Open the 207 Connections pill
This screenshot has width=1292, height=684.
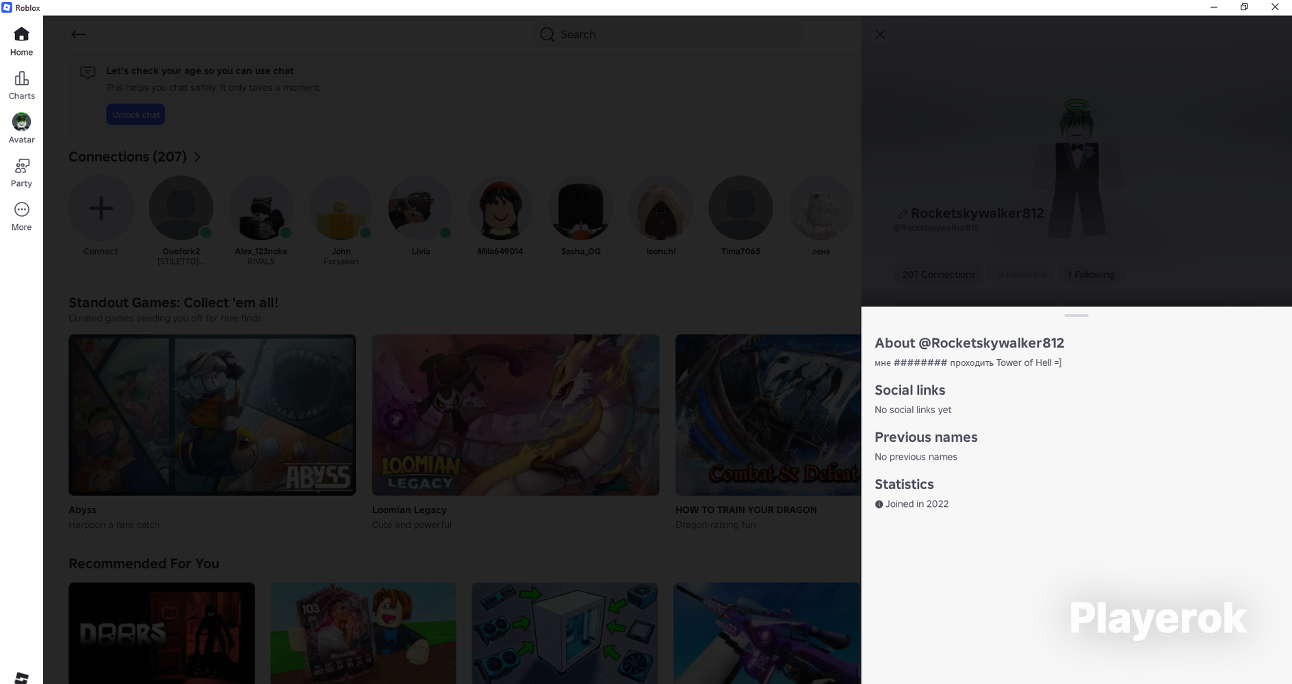click(938, 274)
